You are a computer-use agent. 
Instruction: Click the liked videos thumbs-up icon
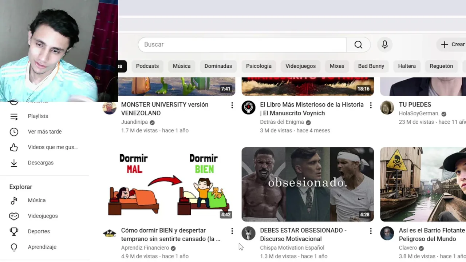click(x=14, y=147)
